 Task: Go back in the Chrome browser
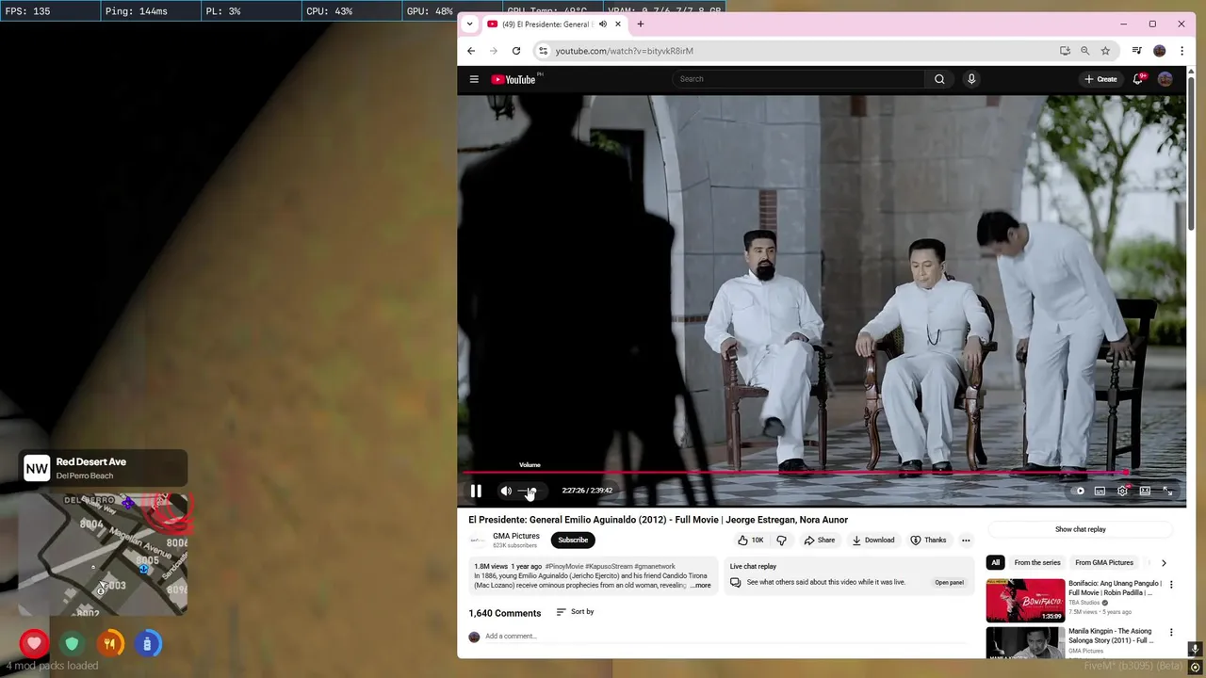[471, 51]
